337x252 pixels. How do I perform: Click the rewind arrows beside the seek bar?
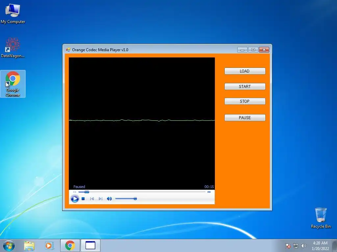click(x=75, y=192)
